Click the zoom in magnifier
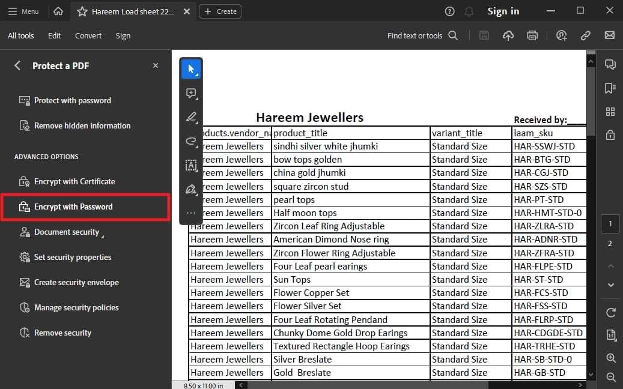 click(x=610, y=358)
